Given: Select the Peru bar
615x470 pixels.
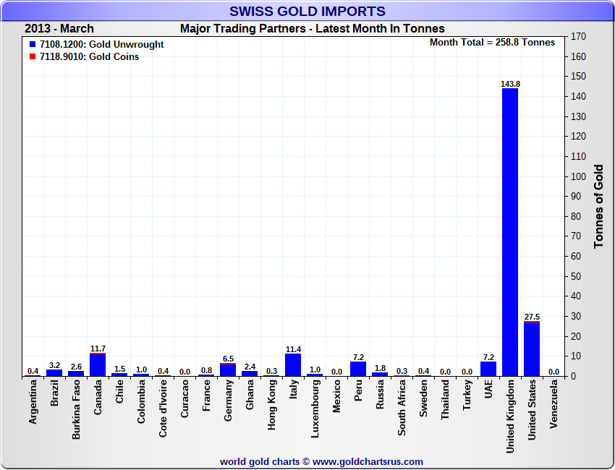Looking at the screenshot, I should tap(358, 368).
